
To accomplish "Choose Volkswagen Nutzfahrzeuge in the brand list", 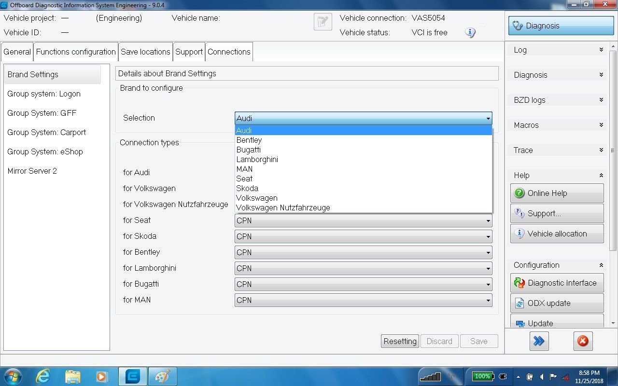I will coord(363,207).
